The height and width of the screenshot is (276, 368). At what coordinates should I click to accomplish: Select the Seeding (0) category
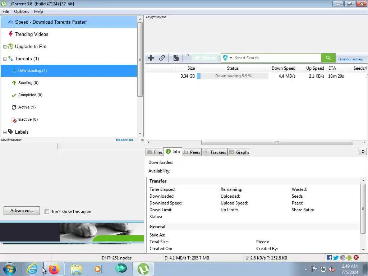pyautogui.click(x=69, y=83)
